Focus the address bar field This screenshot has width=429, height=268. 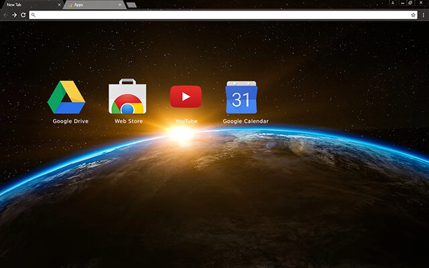pos(223,15)
